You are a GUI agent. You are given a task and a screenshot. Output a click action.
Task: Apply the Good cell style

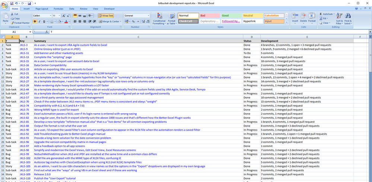click(231, 16)
